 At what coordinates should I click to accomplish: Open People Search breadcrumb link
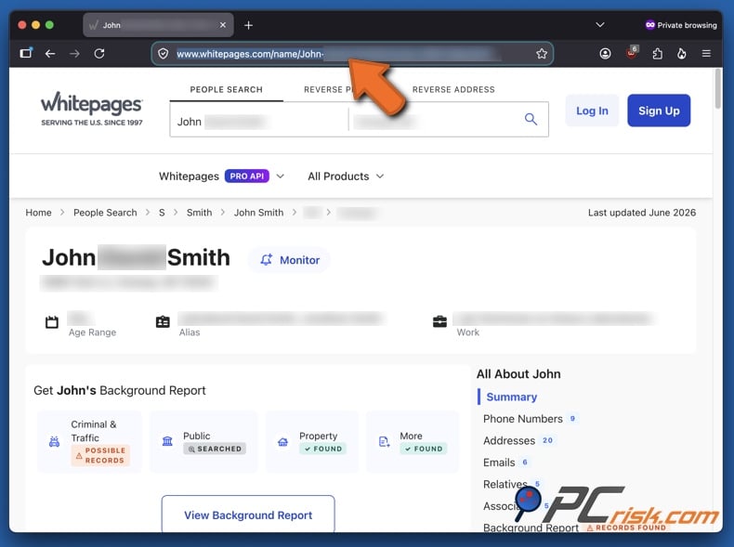pyautogui.click(x=105, y=213)
